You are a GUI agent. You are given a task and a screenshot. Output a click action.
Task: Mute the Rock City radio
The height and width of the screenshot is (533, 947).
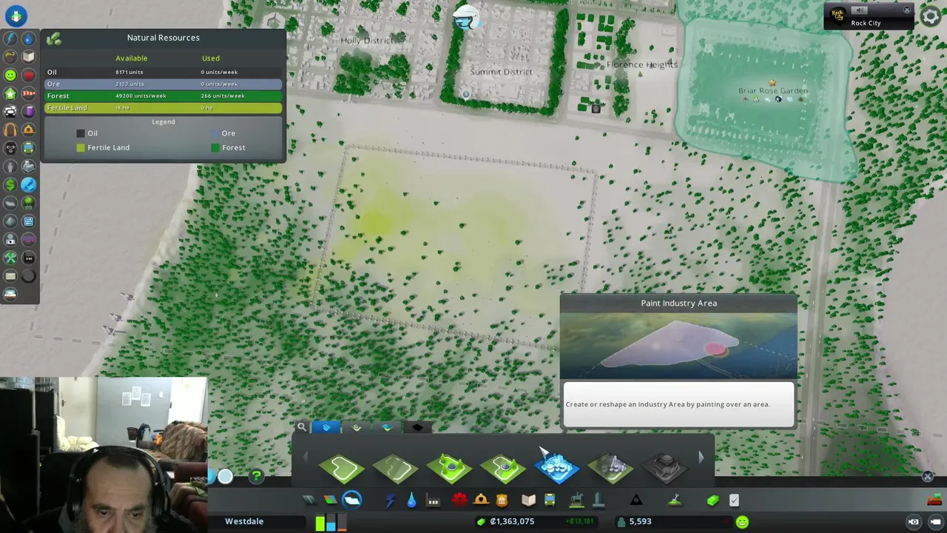tap(858, 10)
